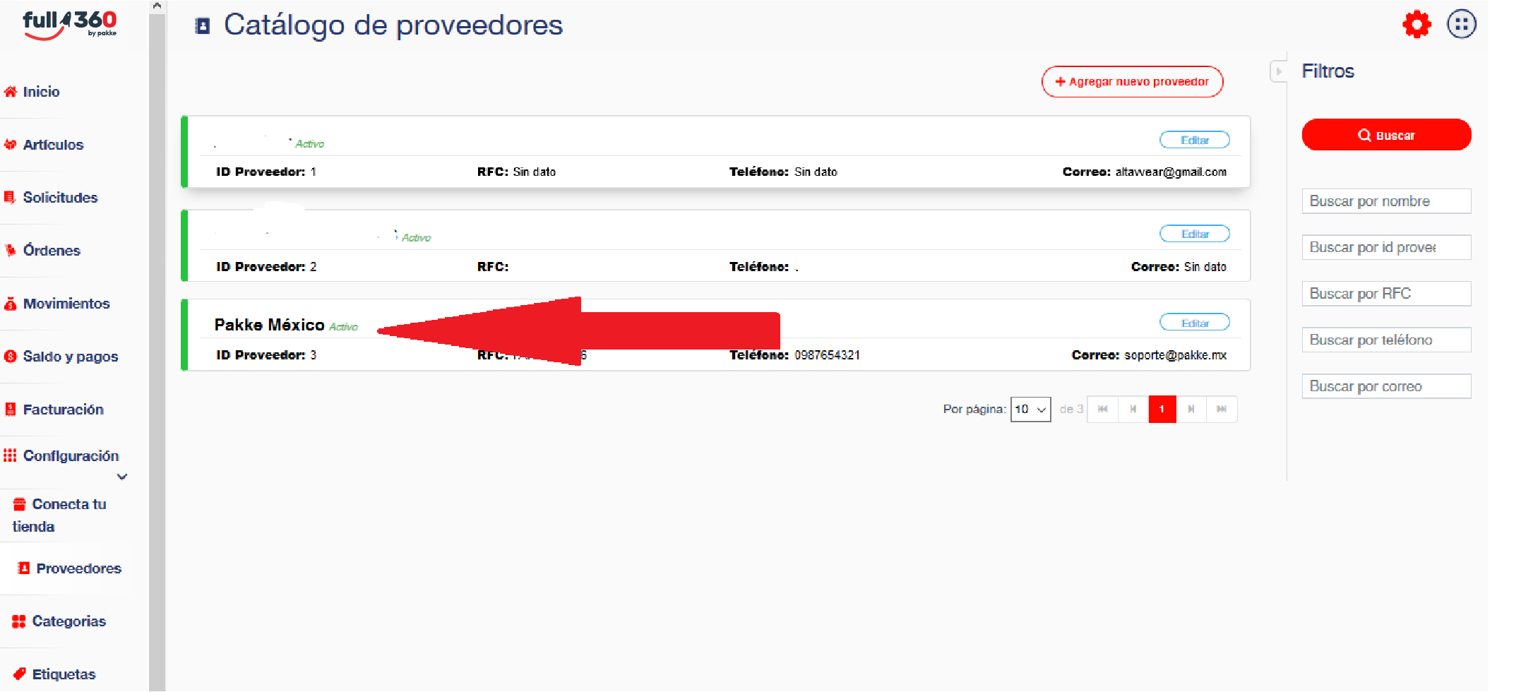Screen dimensions: 1521x692
Task: Open Facturación in the sidebar
Action: click(63, 410)
